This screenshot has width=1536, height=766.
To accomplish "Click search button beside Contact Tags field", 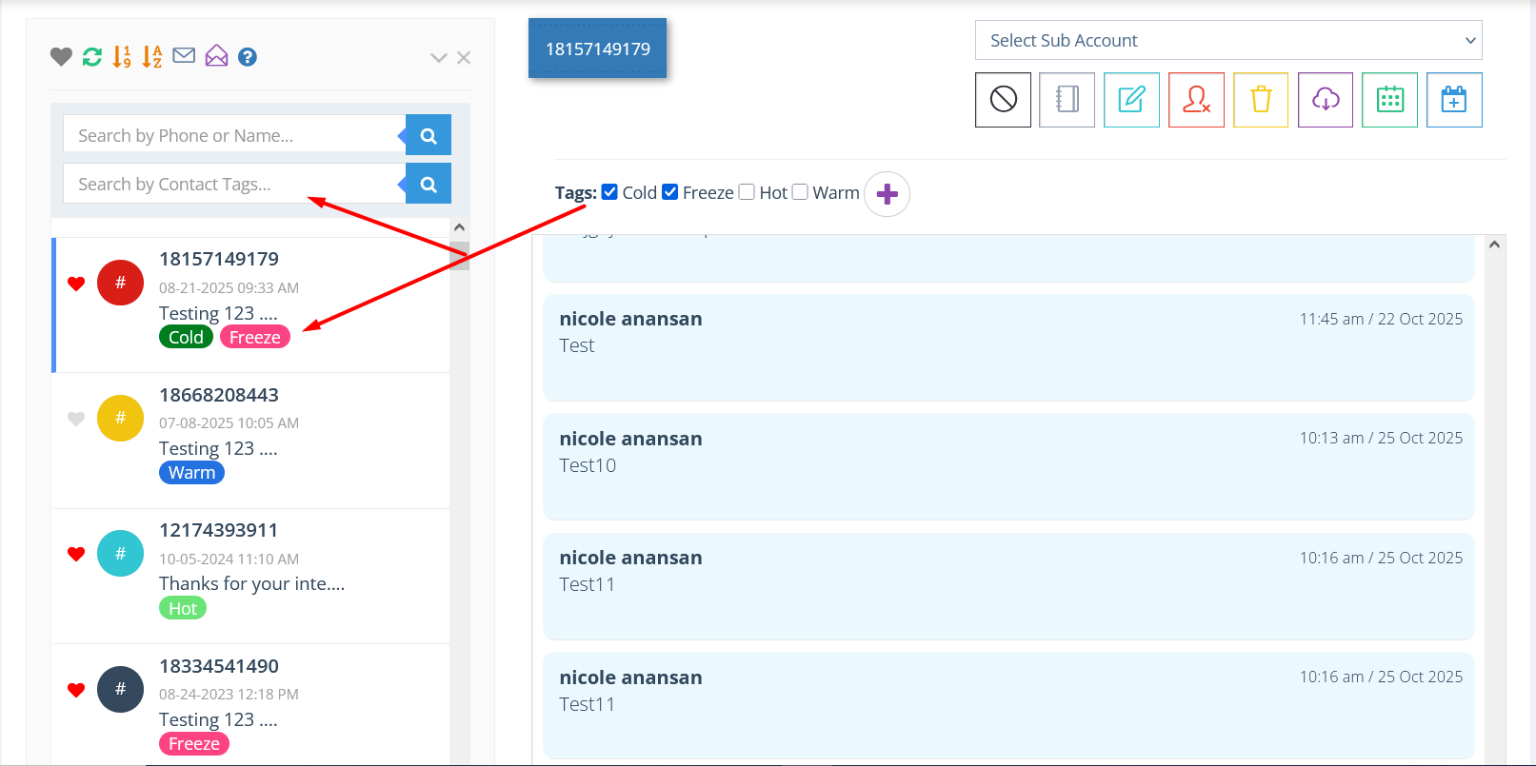I will pyautogui.click(x=429, y=184).
